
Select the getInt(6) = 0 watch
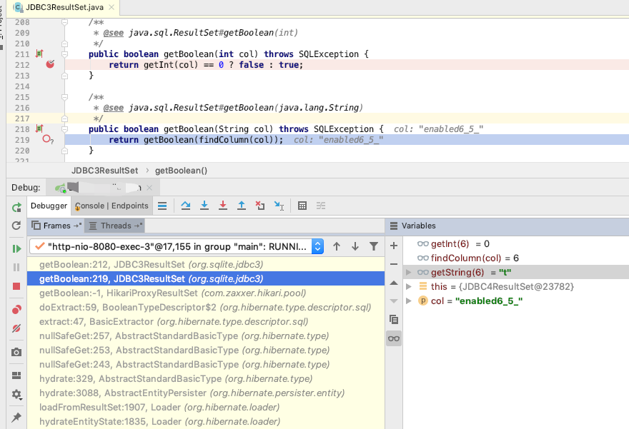coord(516,244)
